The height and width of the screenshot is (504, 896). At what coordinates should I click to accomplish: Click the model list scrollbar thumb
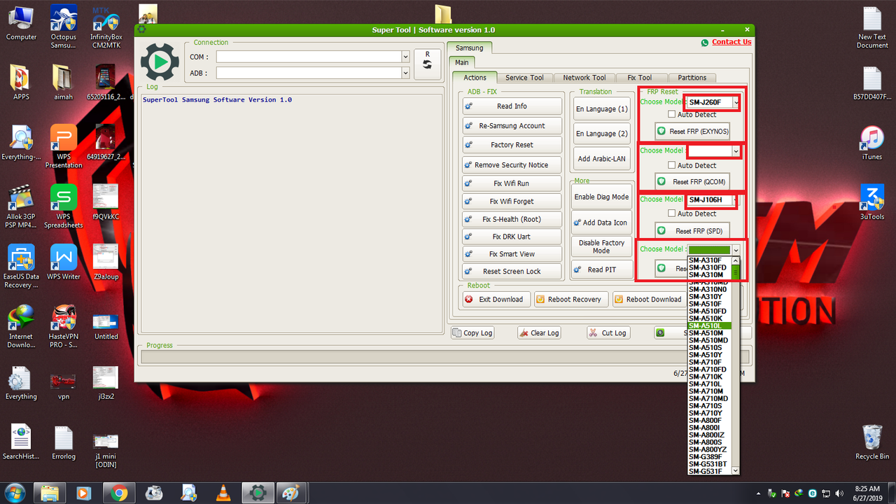click(x=736, y=273)
